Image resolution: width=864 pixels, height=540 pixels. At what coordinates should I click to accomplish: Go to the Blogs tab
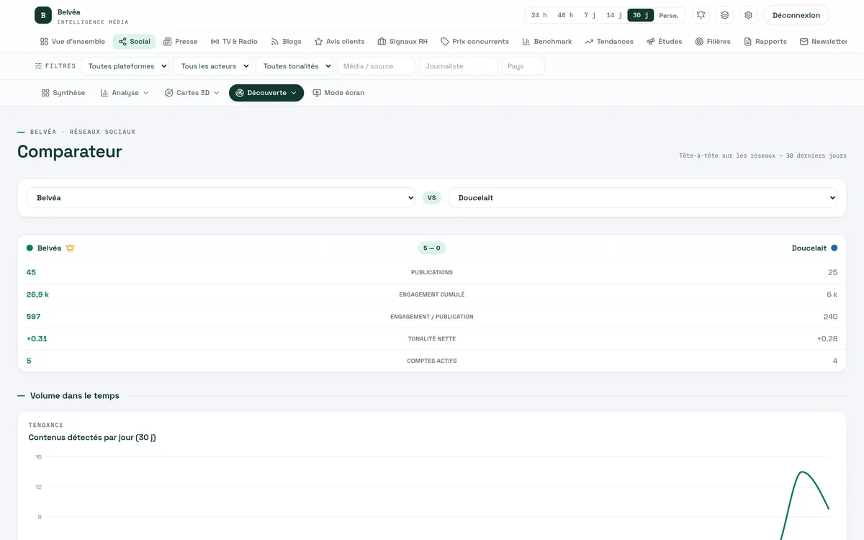[x=286, y=42]
